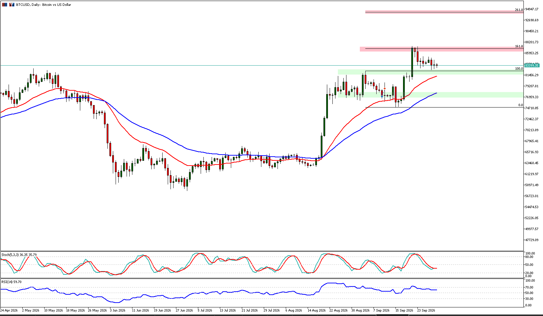
Task: Click the 14 Aug 2026 date on time axis
Action: point(317,310)
